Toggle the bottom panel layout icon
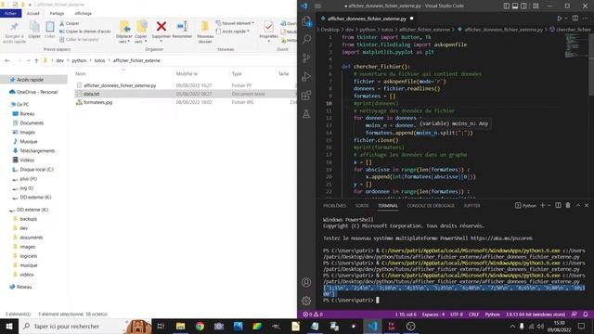Image resolution: width=594 pixels, height=334 pixels. (x=515, y=6)
